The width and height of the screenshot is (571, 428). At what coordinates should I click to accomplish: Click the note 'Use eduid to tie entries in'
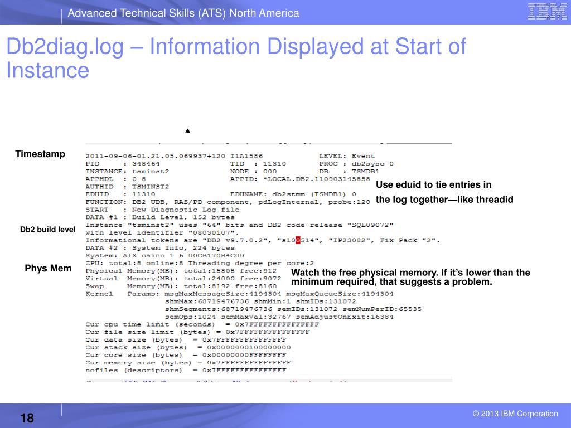pos(434,184)
